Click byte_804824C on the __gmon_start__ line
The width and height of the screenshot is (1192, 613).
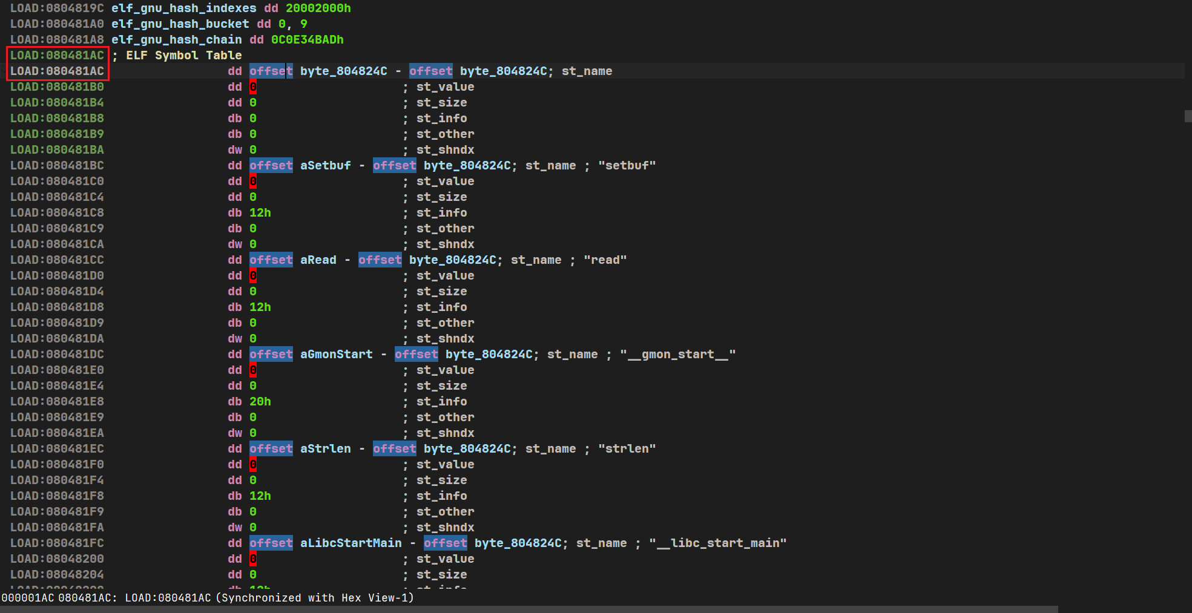[x=489, y=355]
